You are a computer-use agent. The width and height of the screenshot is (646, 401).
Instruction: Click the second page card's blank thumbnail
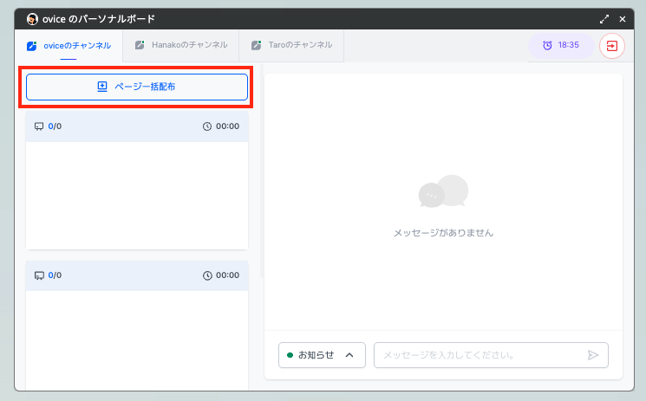[137, 340]
